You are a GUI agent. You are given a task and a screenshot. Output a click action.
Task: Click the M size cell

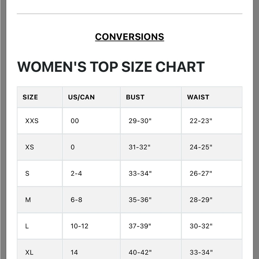click(x=40, y=200)
